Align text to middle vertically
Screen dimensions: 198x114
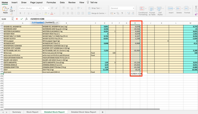point(68,8)
